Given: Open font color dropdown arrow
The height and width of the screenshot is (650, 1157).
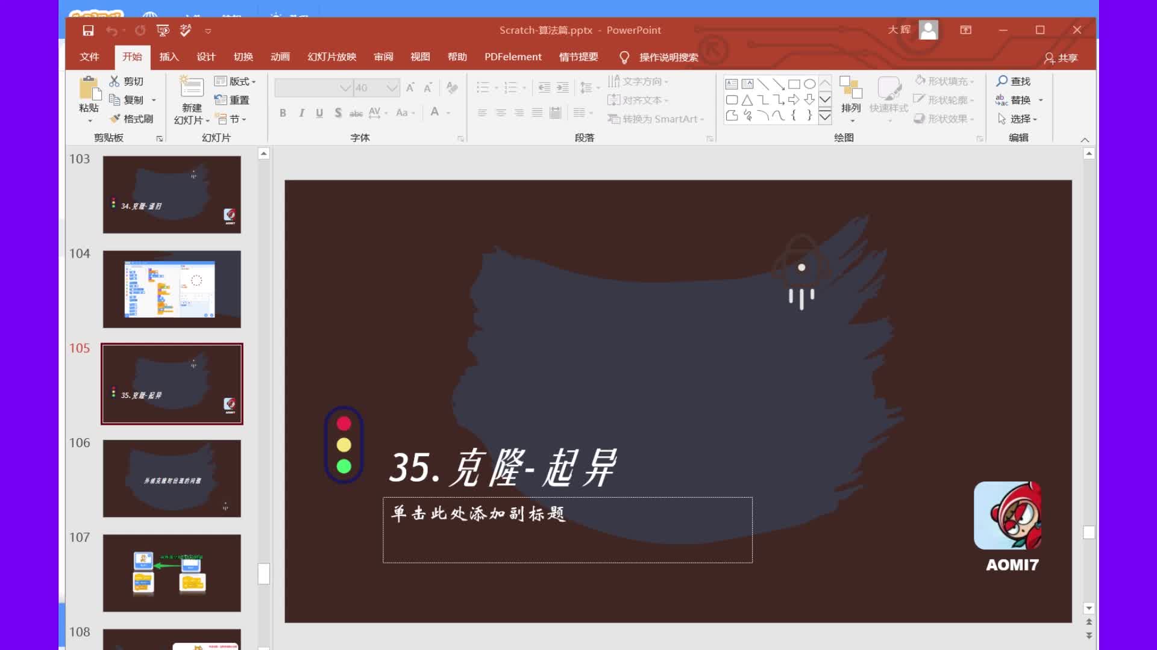Looking at the screenshot, I should [x=448, y=113].
